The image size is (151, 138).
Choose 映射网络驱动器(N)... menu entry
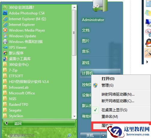click(x=118, y=94)
